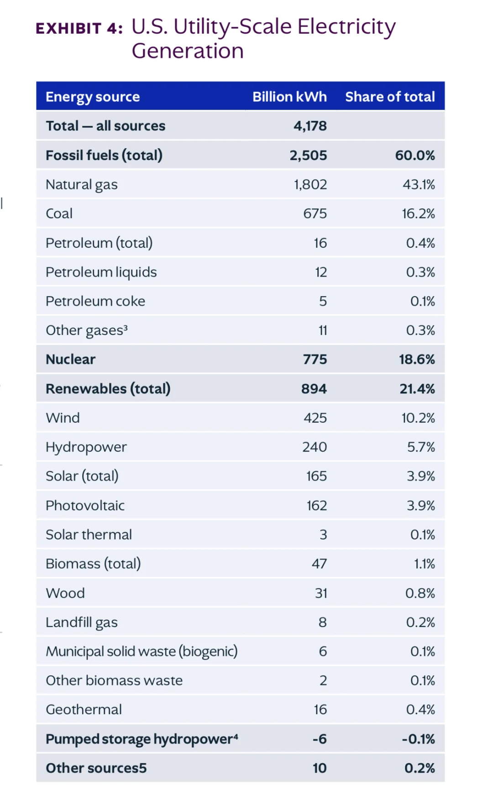Select the Nuclear row label

pos(71,359)
